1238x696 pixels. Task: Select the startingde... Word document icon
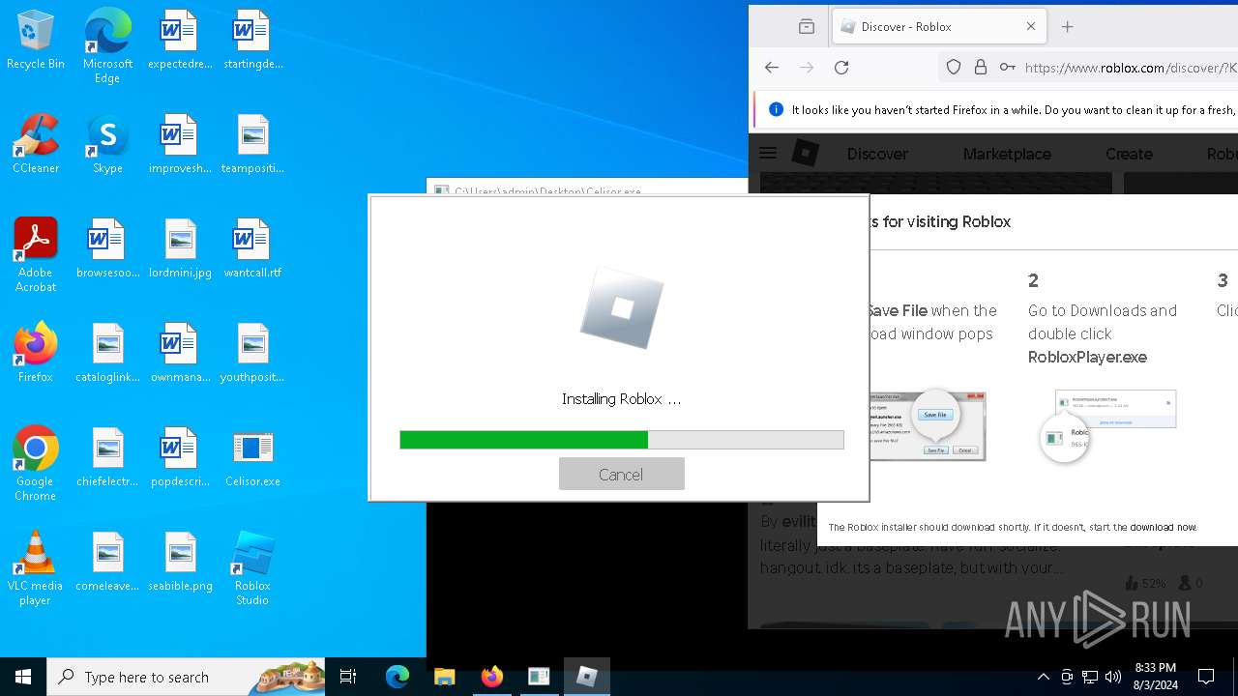tap(252, 41)
